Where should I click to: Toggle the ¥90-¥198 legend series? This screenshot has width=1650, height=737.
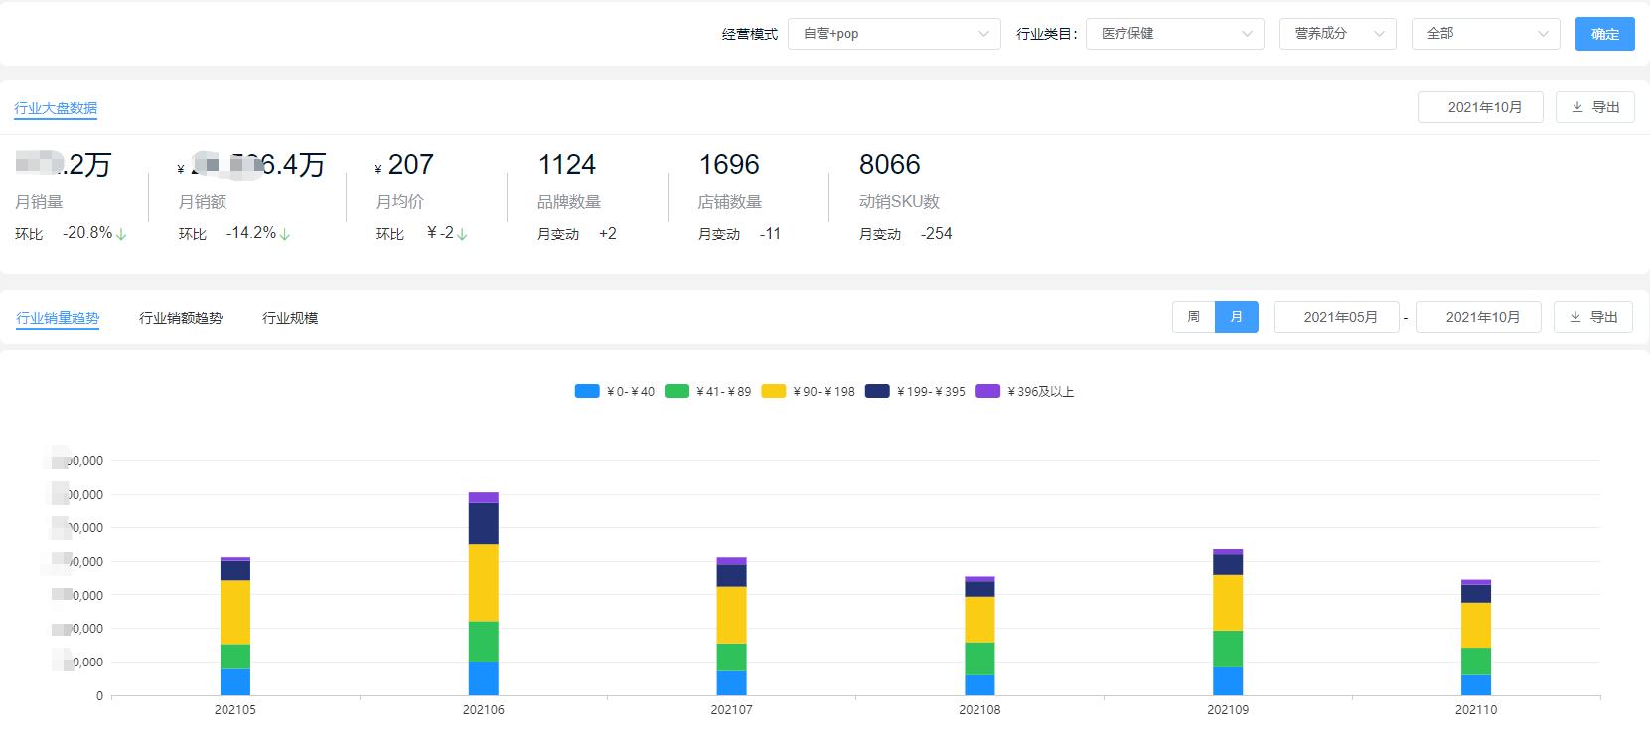[x=809, y=392]
